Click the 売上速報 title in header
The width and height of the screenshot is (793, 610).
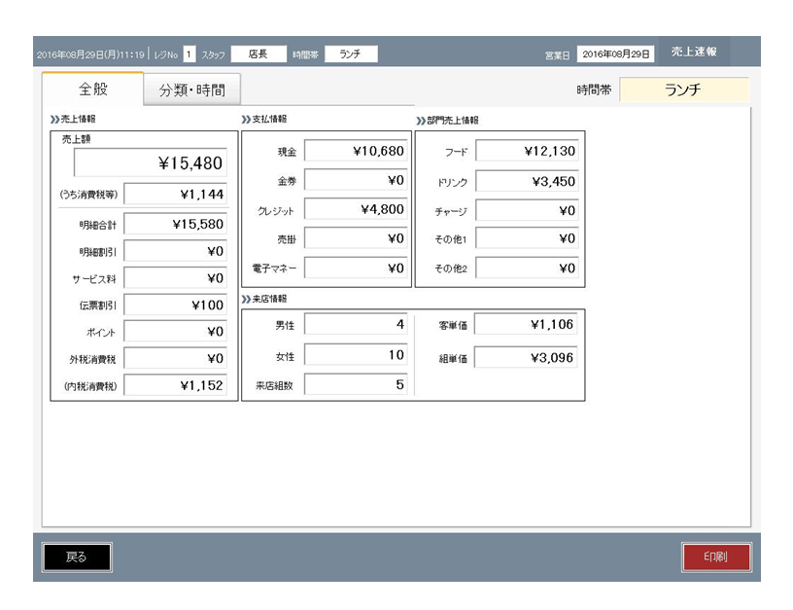(x=694, y=53)
